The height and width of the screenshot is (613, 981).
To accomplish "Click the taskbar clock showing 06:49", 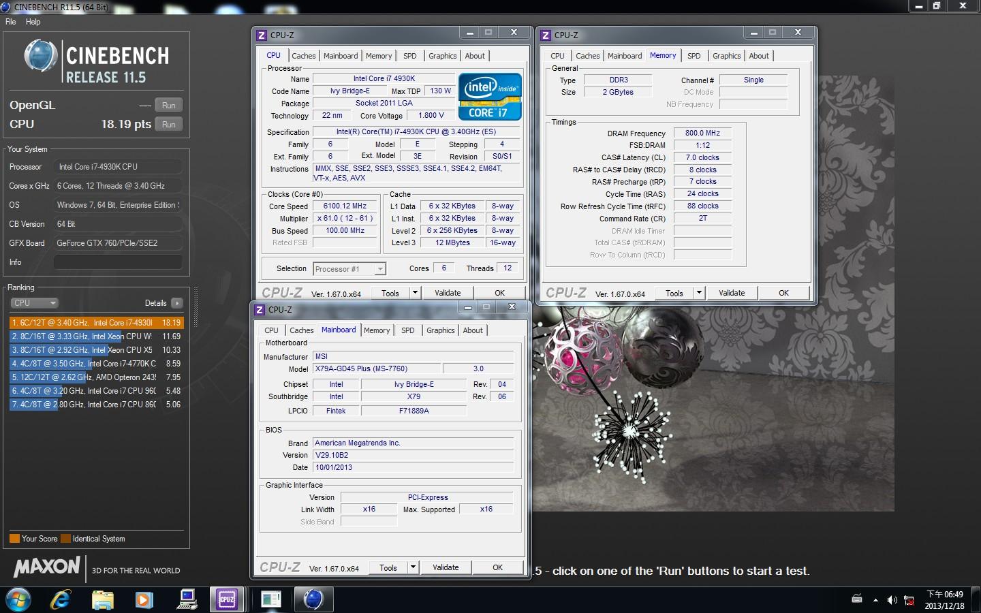I will [944, 600].
